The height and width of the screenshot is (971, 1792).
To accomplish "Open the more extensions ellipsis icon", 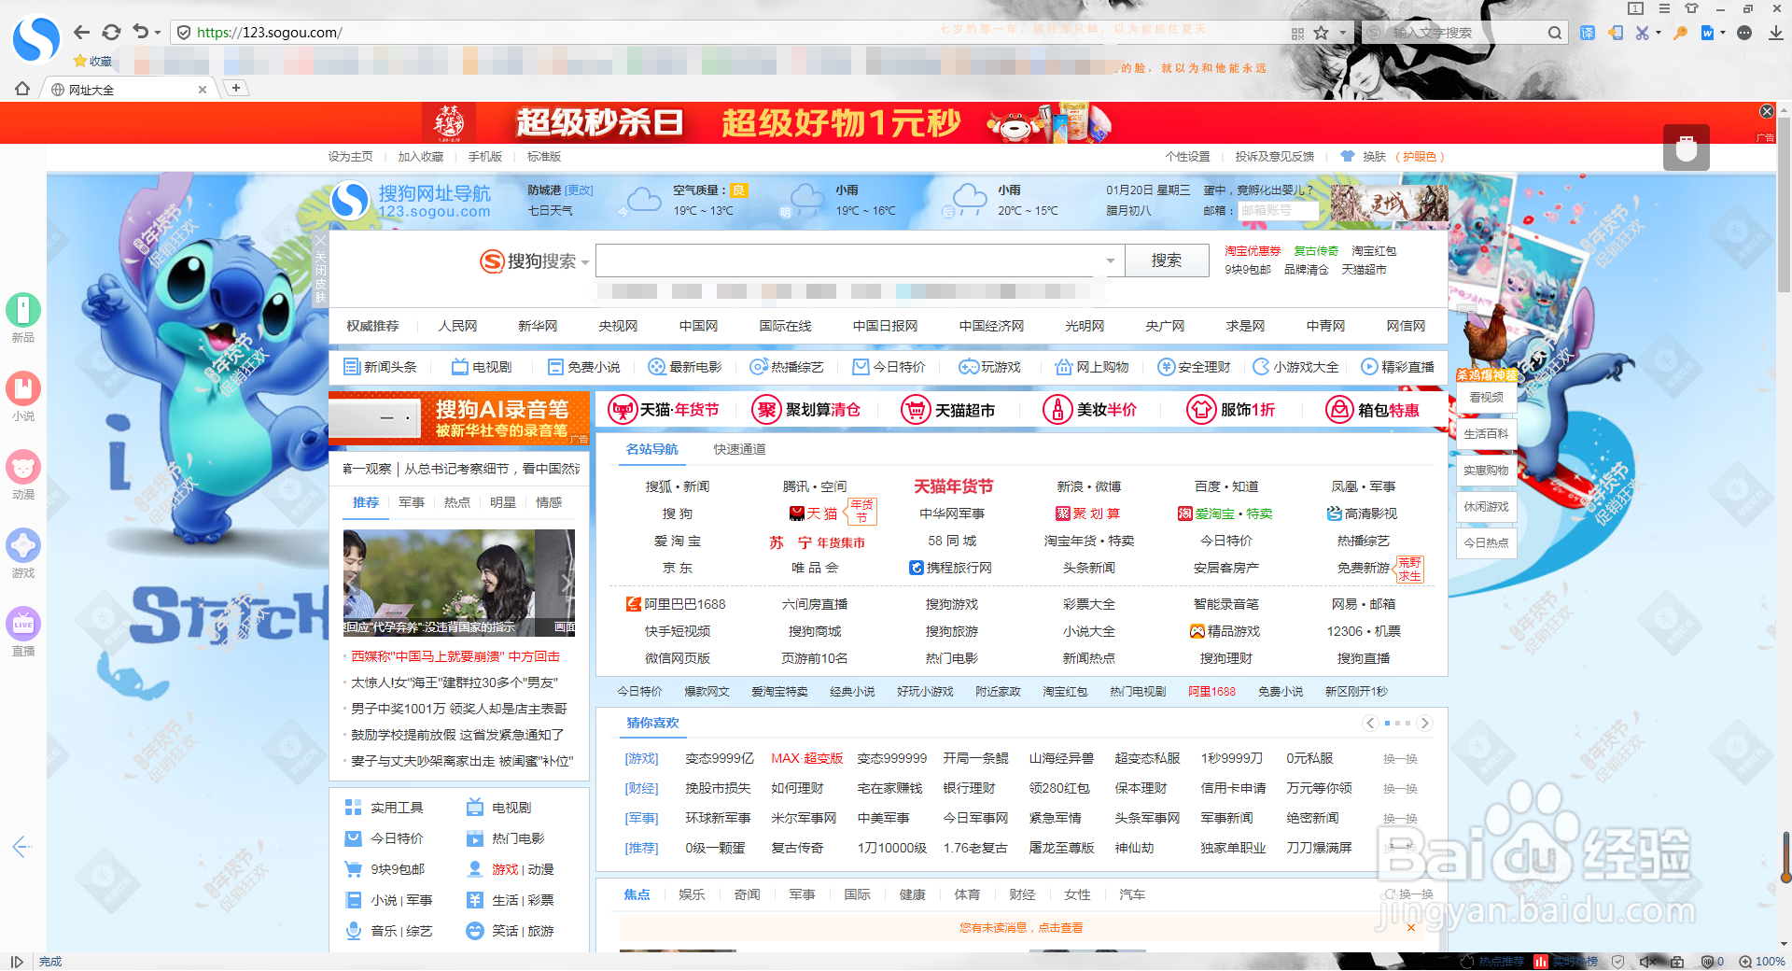I will pos(1744,33).
